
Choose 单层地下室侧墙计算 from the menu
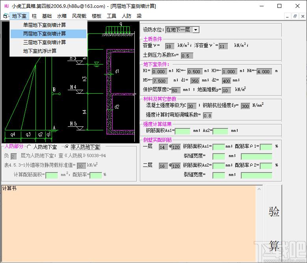coord(48,25)
